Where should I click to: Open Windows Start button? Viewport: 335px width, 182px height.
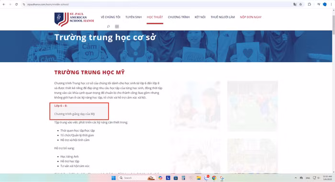click(x=113, y=178)
